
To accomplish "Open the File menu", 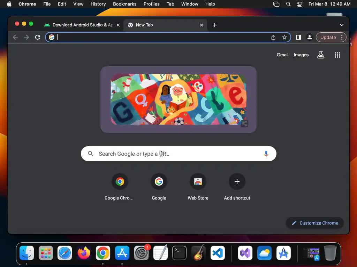I will point(47,4).
